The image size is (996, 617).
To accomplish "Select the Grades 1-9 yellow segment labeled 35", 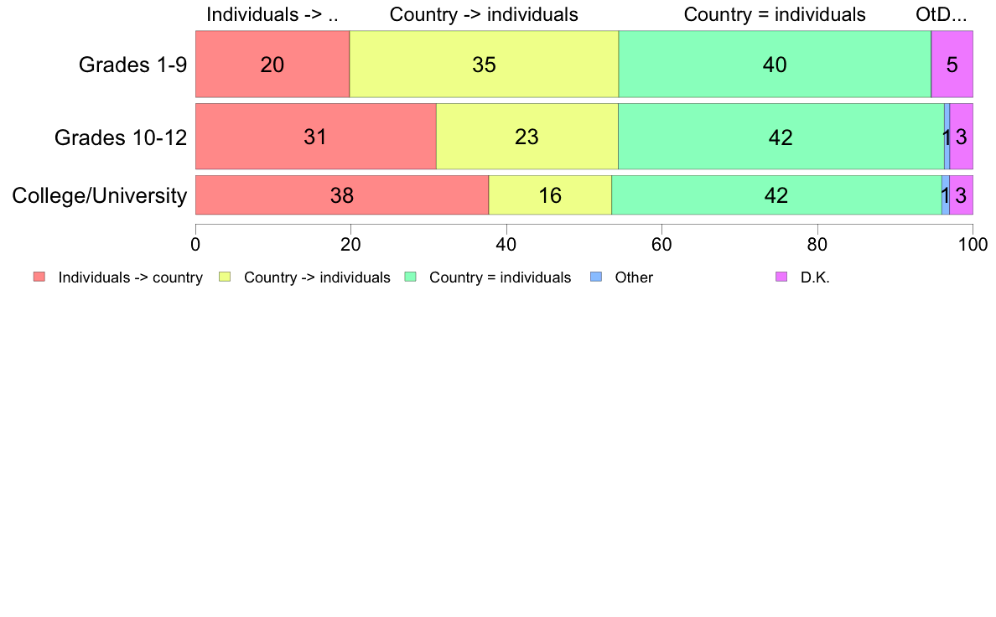I will click(484, 65).
